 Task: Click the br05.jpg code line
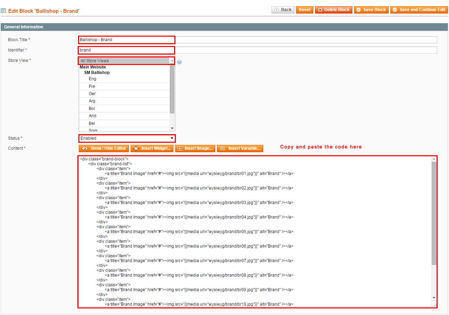click(199, 232)
